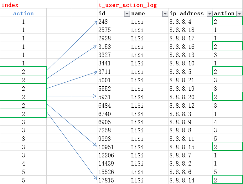Select the id cell 3158

click(x=114, y=46)
